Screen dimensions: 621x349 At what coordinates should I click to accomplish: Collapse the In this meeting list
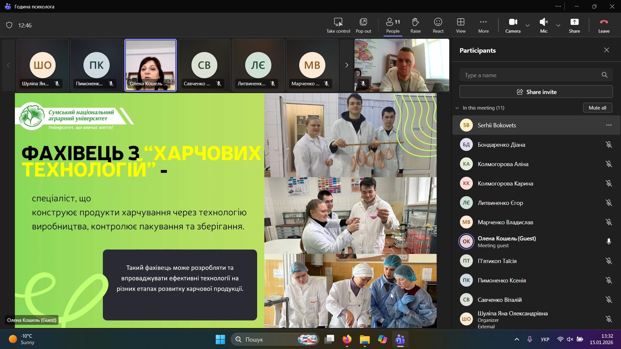point(457,108)
